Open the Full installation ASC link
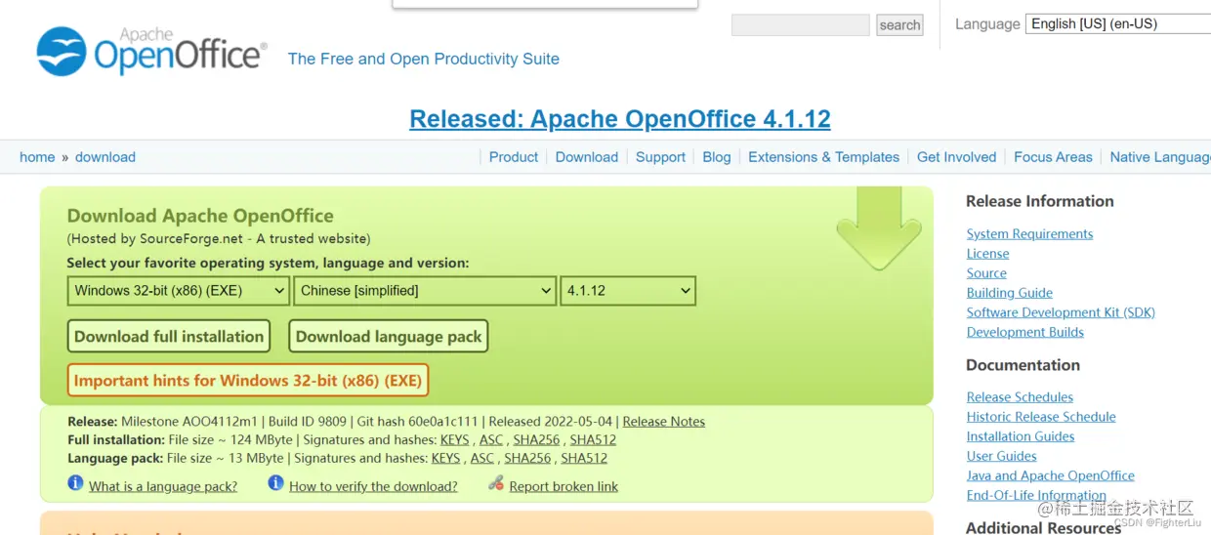Image resolution: width=1211 pixels, height=535 pixels. click(491, 440)
